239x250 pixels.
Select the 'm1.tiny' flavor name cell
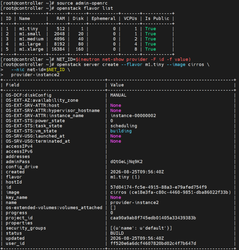coord(29,29)
